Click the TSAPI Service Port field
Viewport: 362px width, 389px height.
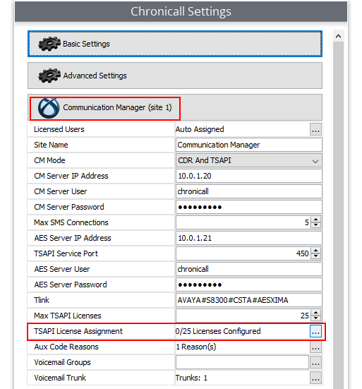[x=243, y=253]
